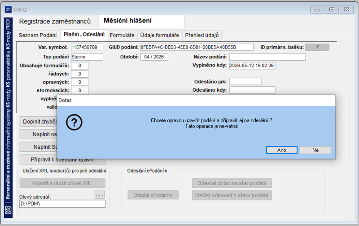Confirm the dialog with the Ano button

(282, 150)
